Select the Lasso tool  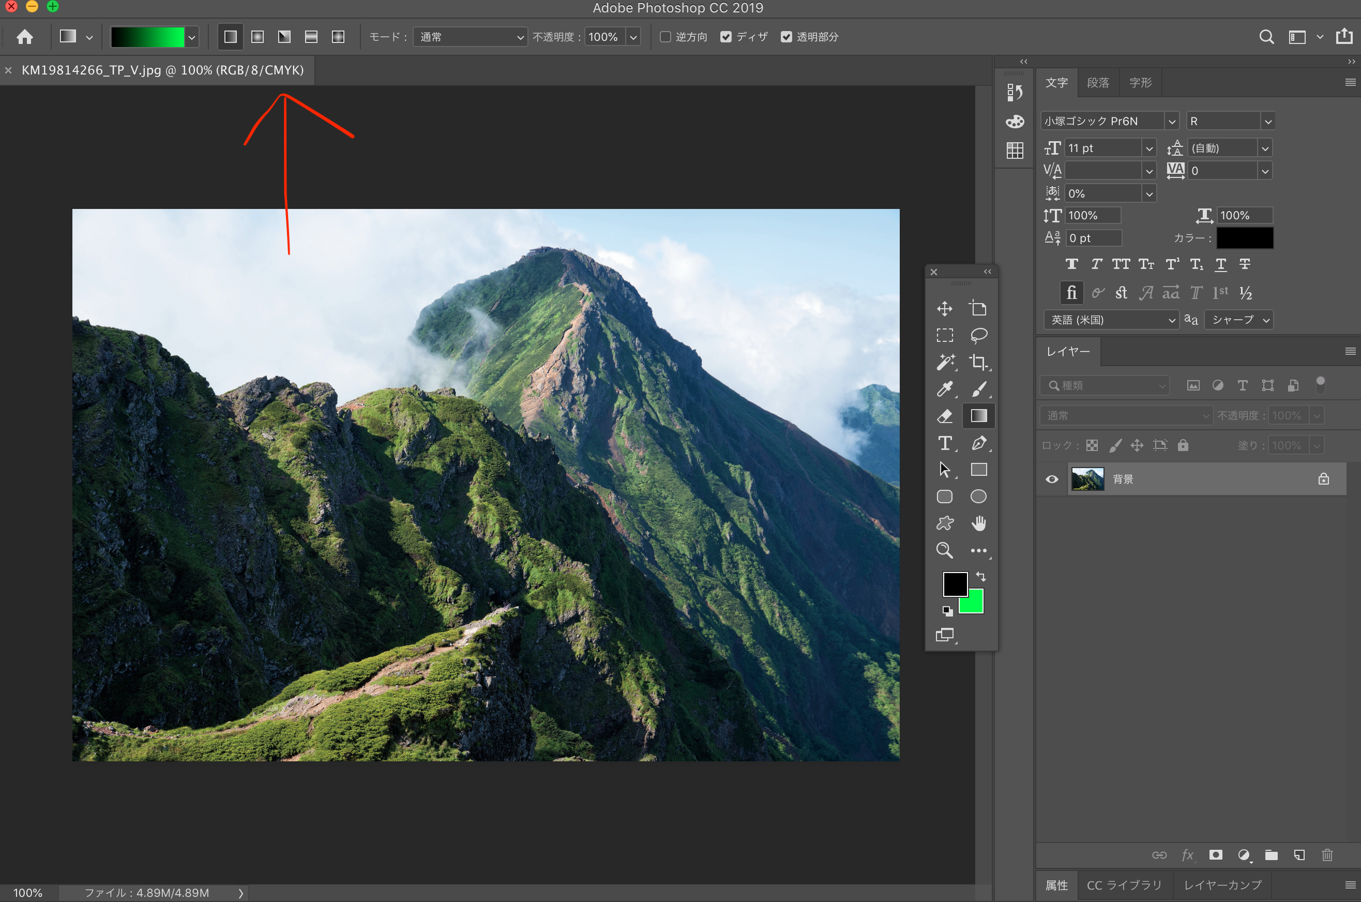pyautogui.click(x=978, y=335)
